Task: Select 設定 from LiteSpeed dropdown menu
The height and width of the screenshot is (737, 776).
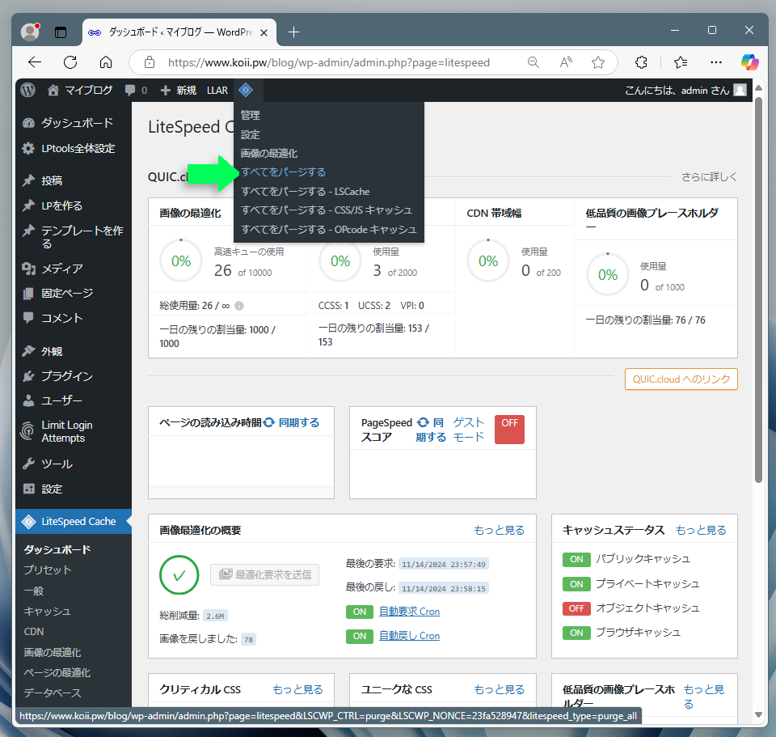Action: [250, 134]
